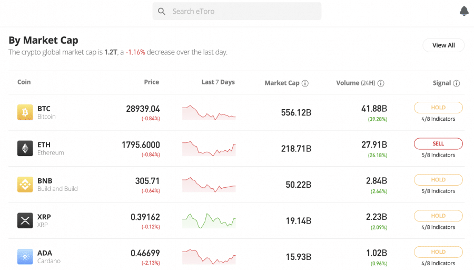Click ETH volume change (26.18%)
Image resolution: width=474 pixels, height=270 pixels.
(x=378, y=155)
